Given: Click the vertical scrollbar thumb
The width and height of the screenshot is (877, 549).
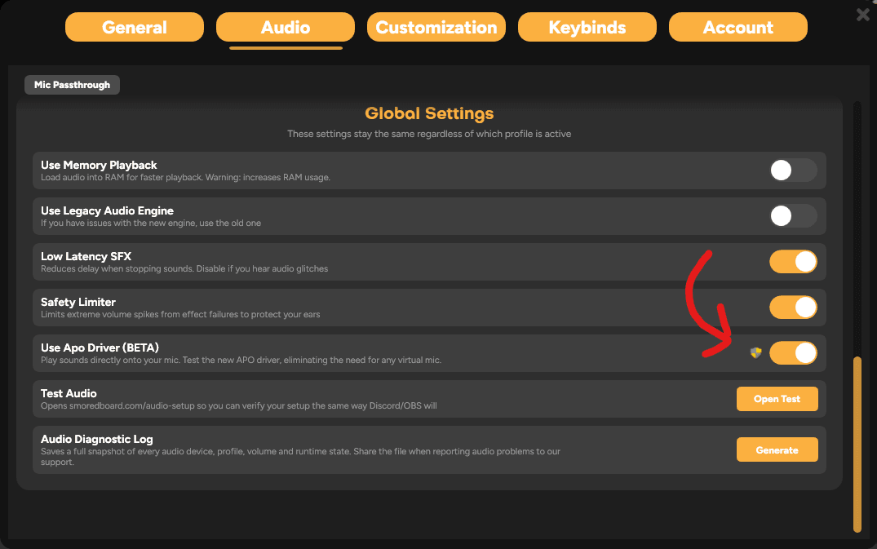Looking at the screenshot, I should (857, 445).
